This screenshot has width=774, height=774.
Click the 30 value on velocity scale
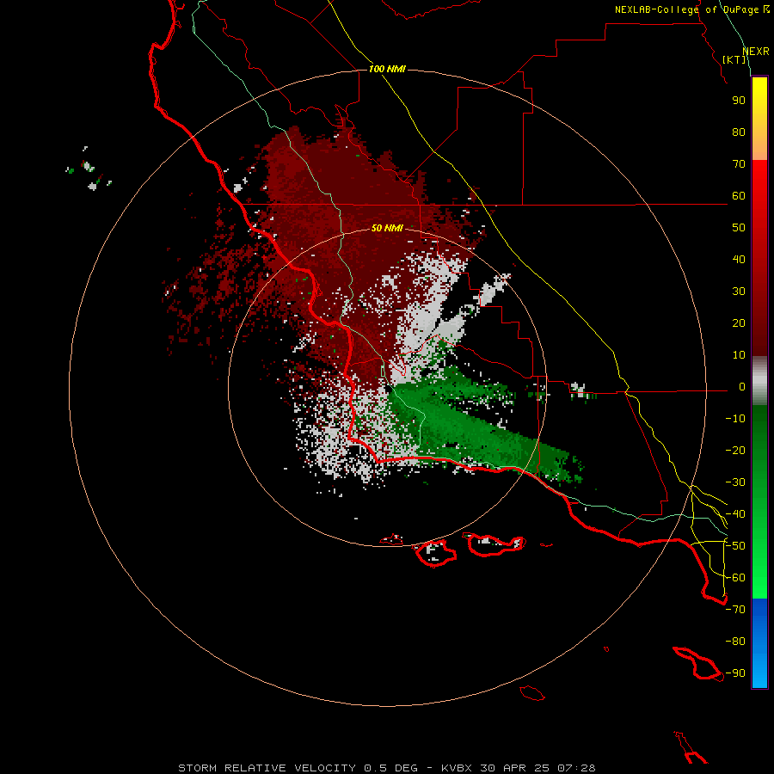click(x=739, y=292)
